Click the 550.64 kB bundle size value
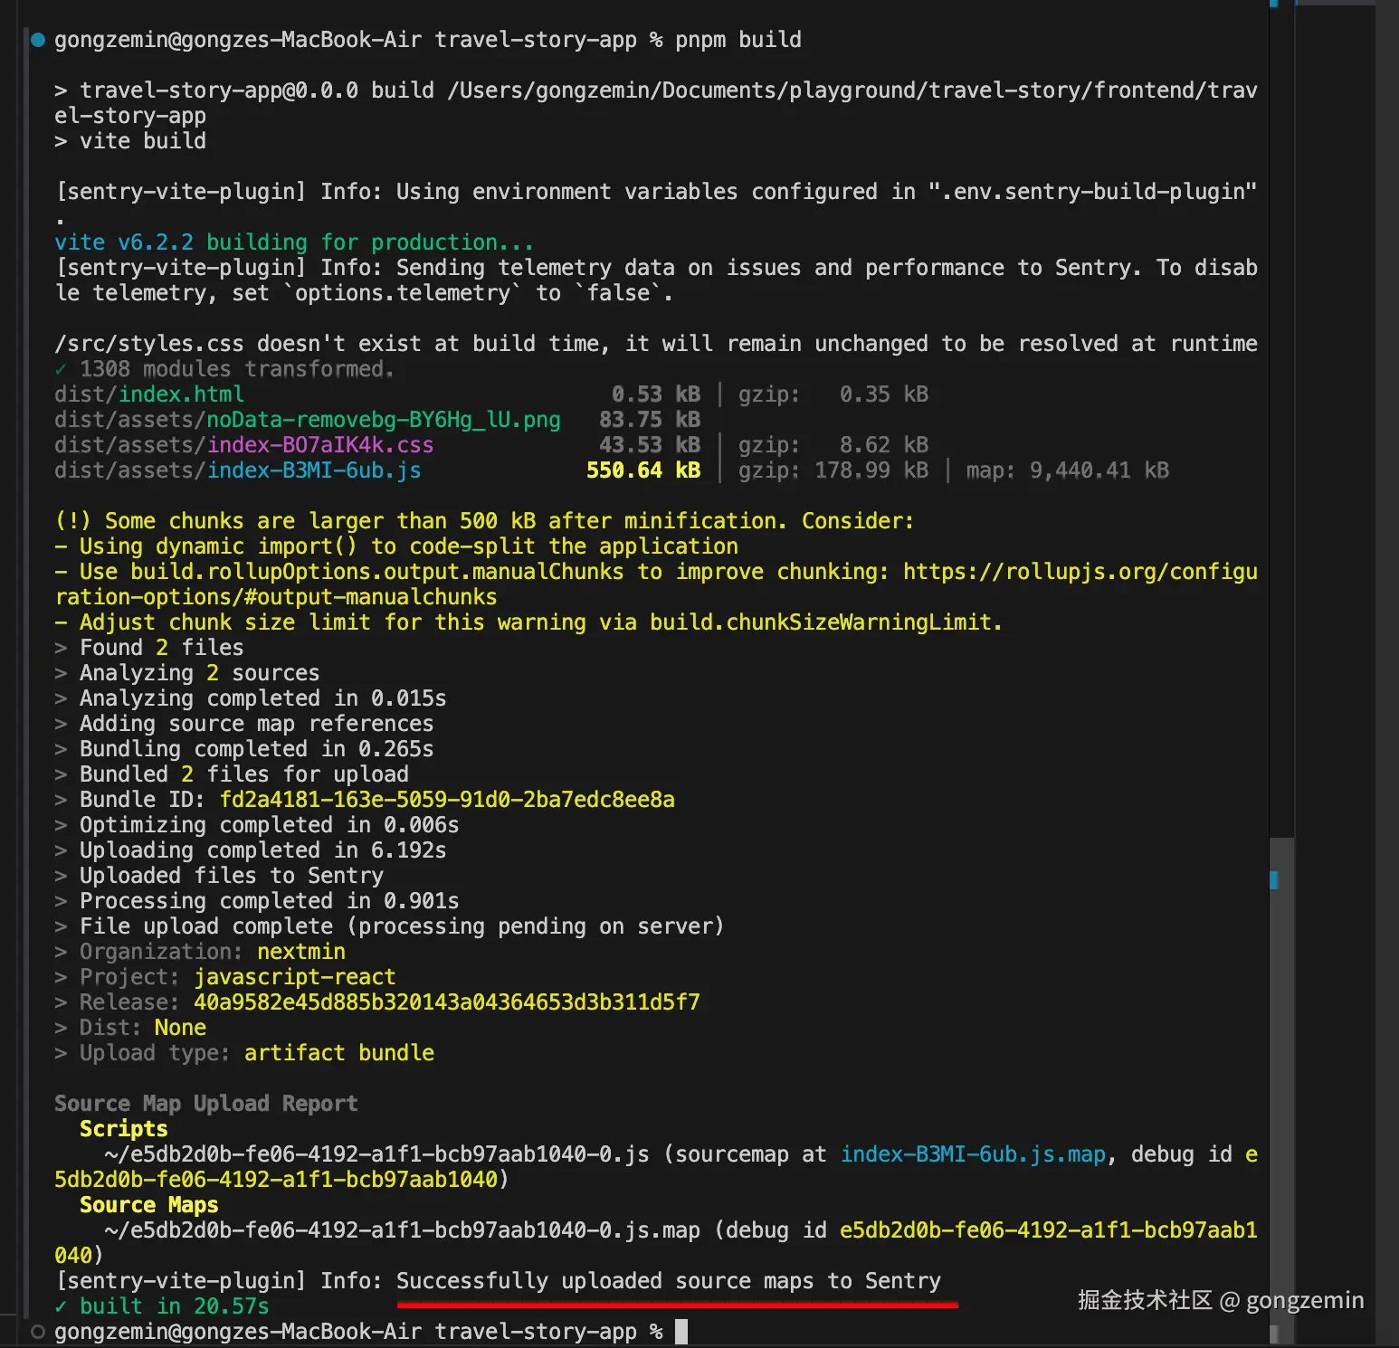Image resolution: width=1399 pixels, height=1348 pixels. click(643, 470)
